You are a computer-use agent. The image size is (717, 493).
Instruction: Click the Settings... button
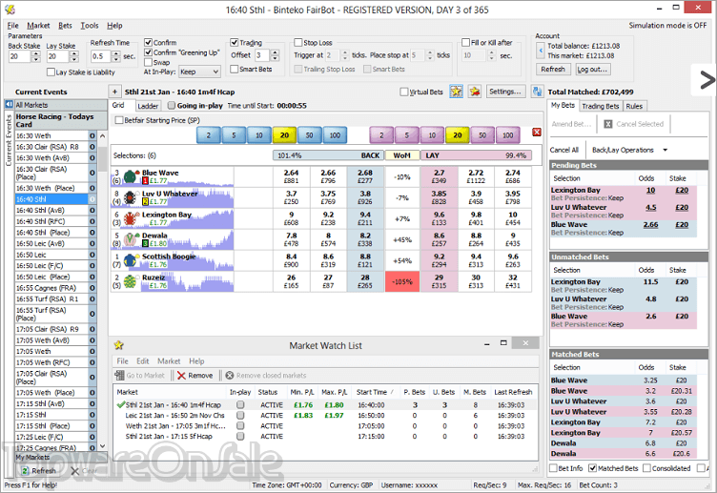tap(505, 92)
